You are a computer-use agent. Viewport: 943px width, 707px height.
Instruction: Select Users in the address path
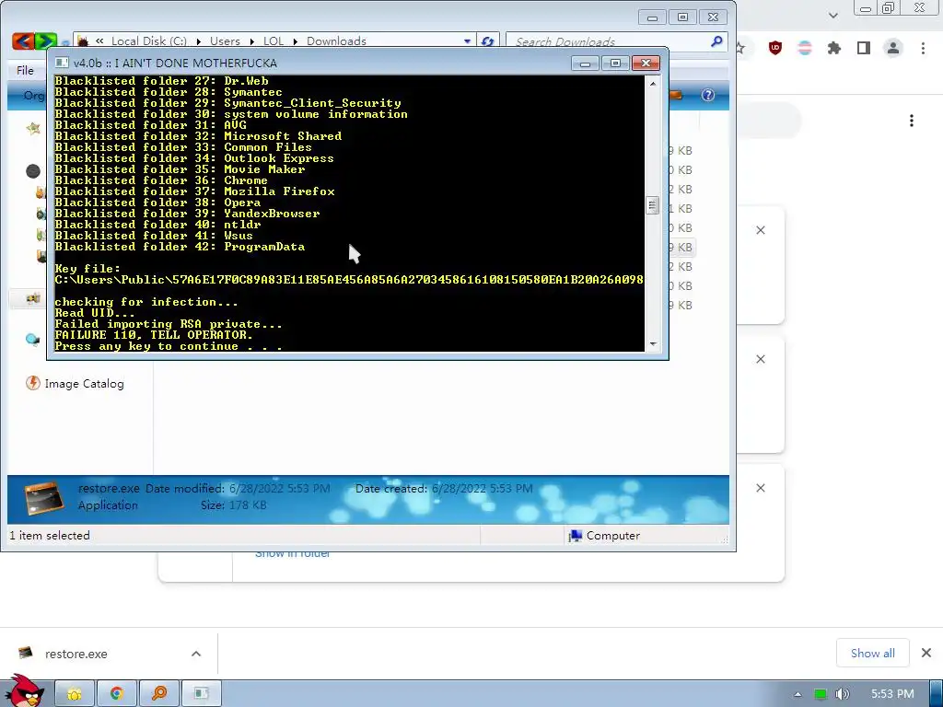225,41
